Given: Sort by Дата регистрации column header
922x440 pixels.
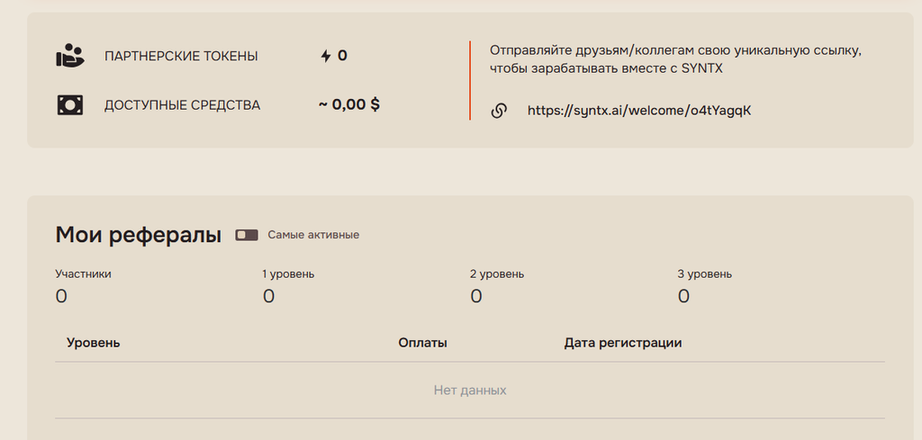Looking at the screenshot, I should tap(623, 343).
